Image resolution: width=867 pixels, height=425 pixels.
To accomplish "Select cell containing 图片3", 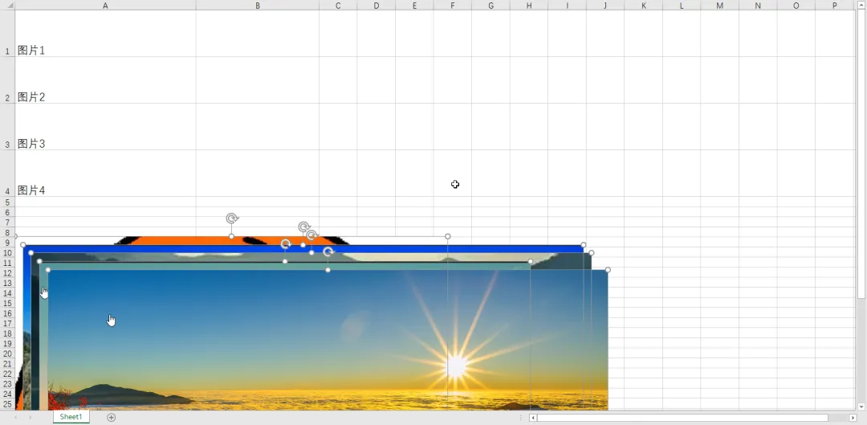I will [x=105, y=126].
